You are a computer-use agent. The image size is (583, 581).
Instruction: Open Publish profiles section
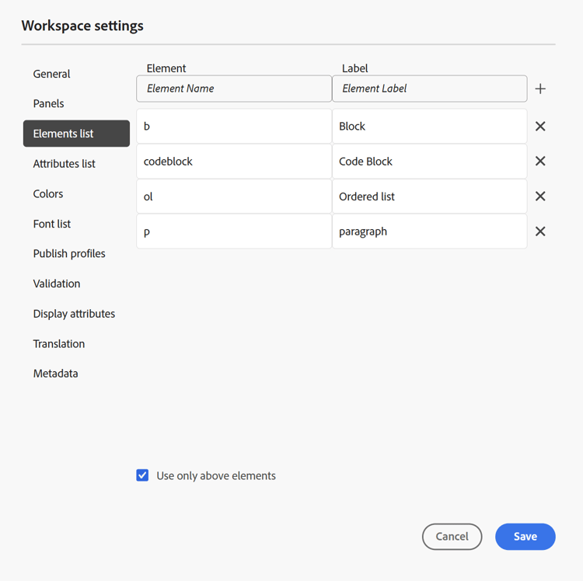[69, 254]
